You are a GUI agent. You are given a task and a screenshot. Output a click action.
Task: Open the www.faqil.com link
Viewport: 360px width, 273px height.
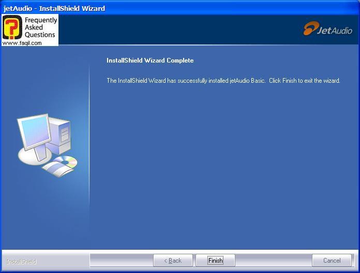click(22, 43)
